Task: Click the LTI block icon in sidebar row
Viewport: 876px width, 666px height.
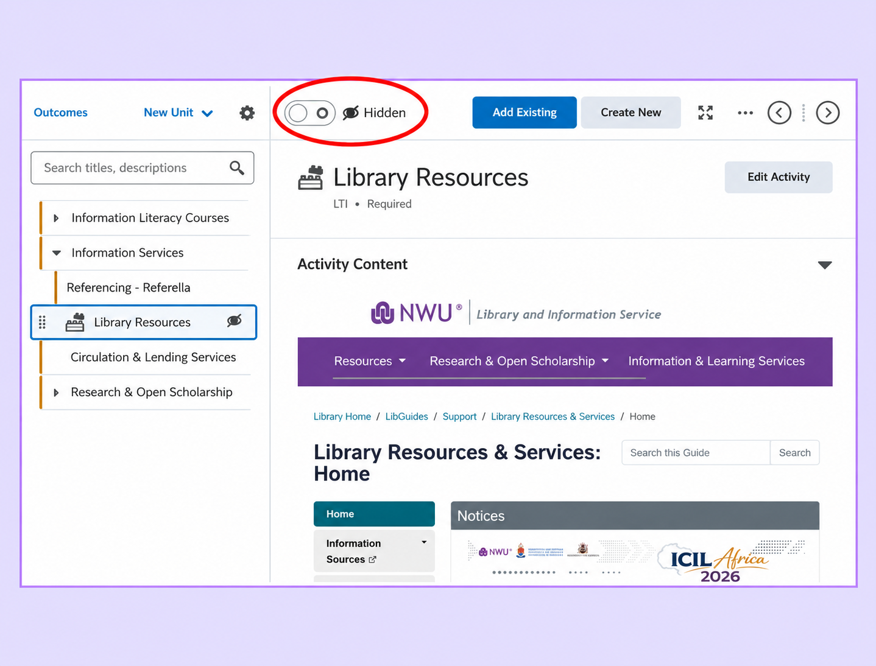Action: click(x=75, y=322)
